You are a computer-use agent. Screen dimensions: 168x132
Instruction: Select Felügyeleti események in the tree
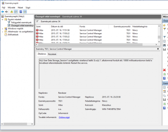point(21,22)
